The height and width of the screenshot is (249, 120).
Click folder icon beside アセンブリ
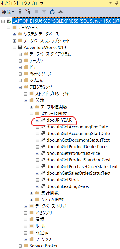click(x=32, y=213)
